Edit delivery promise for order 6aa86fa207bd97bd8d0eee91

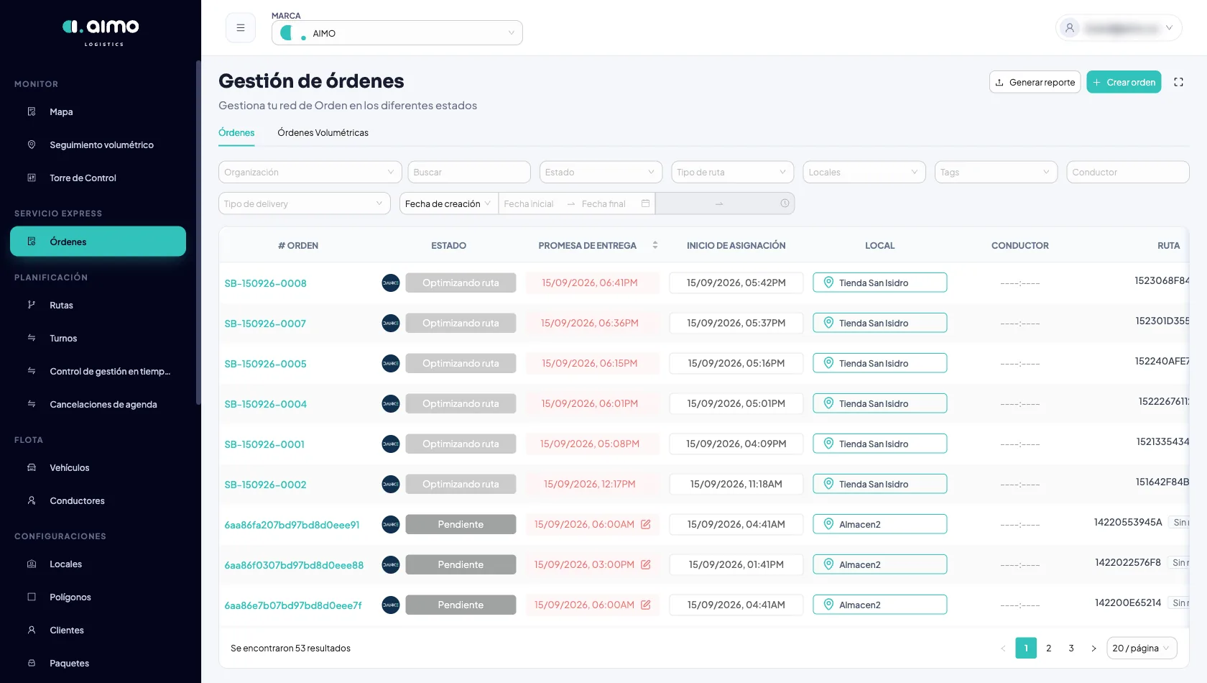click(x=646, y=524)
